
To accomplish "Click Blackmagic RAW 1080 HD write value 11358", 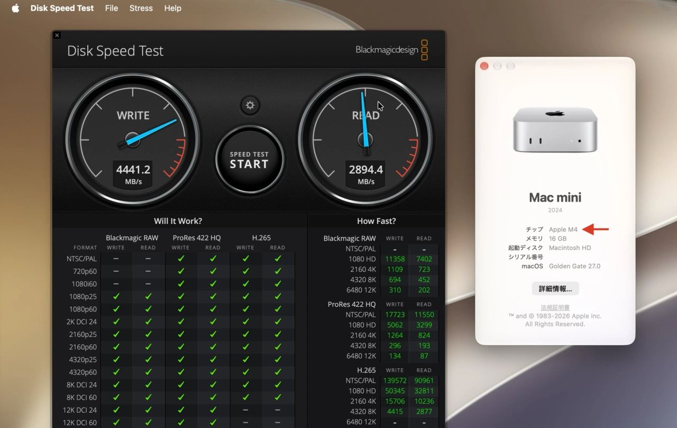I will [x=395, y=259].
